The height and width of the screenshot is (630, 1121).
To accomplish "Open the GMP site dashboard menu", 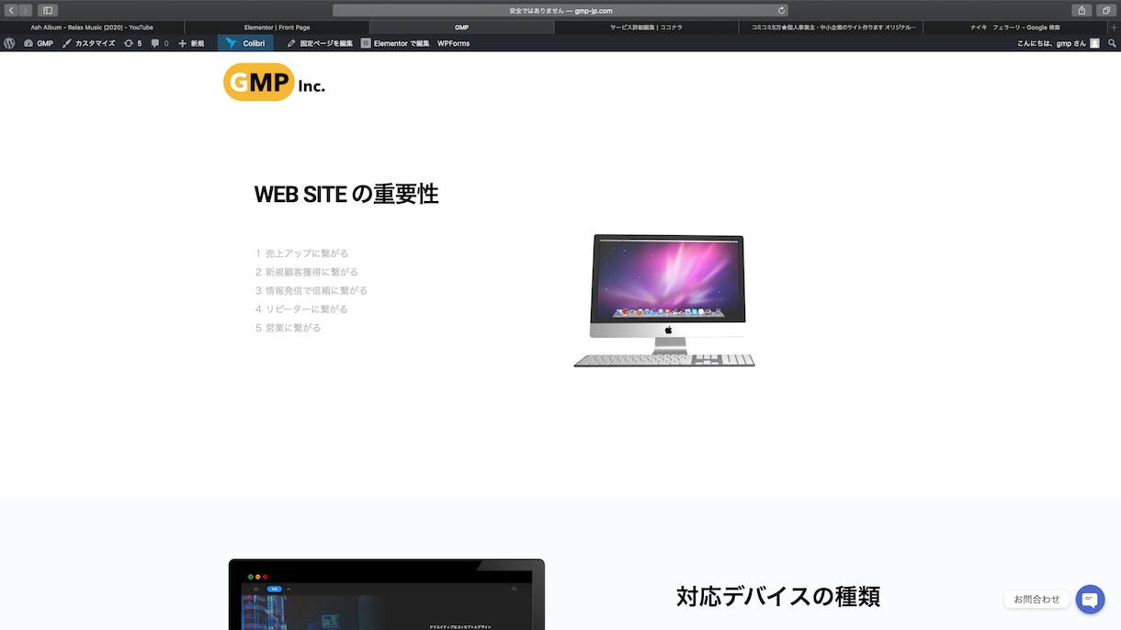I will 39,43.
